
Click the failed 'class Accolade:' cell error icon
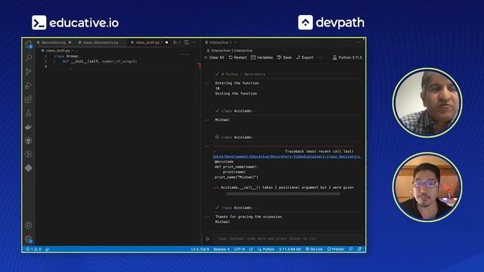(217, 137)
